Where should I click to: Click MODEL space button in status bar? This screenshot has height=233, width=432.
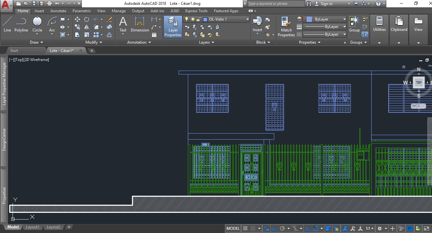[233, 229]
